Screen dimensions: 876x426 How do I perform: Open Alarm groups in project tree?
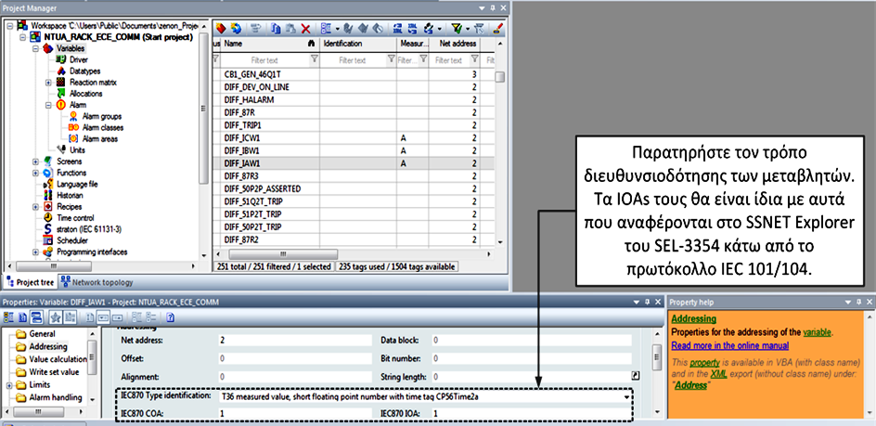(x=102, y=116)
